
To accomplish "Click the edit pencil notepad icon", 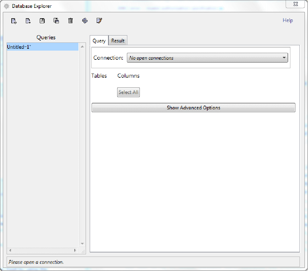I will point(99,21).
